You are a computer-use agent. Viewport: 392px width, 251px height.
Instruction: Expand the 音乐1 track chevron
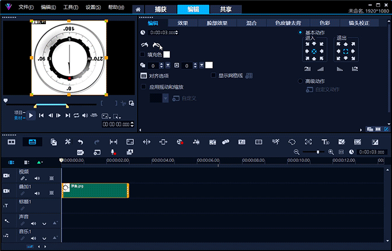(x=44, y=239)
